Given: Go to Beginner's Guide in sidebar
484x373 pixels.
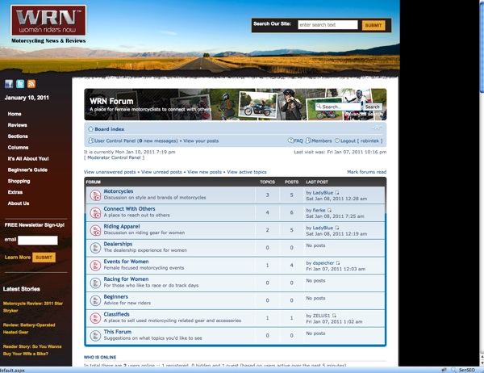Looking at the screenshot, I should (x=27, y=170).
